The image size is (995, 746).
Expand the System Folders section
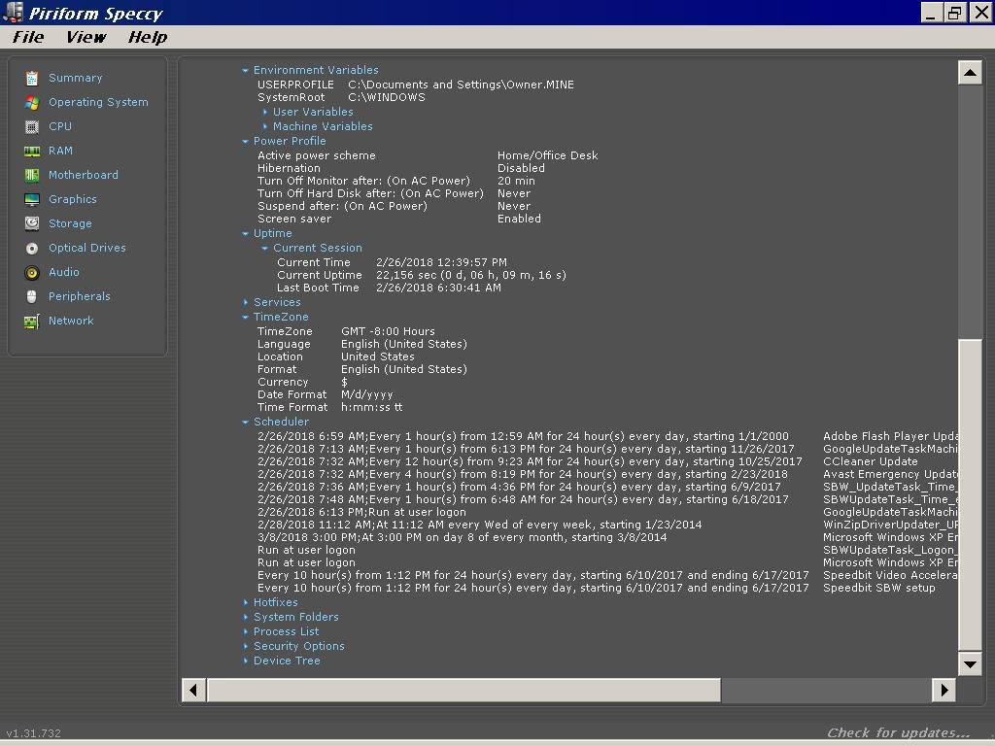245,617
